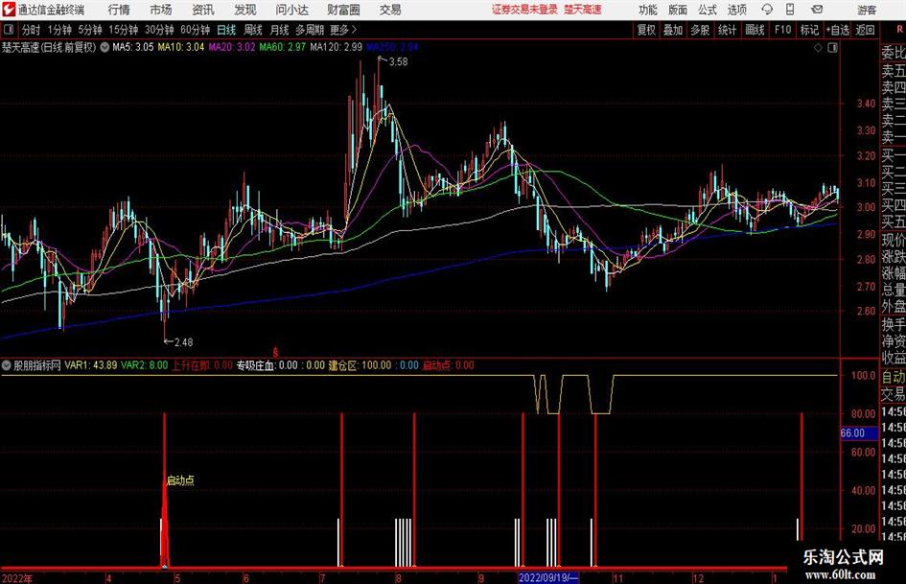Click the red $ marker below price chart
The image size is (906, 584).
pyautogui.click(x=275, y=352)
